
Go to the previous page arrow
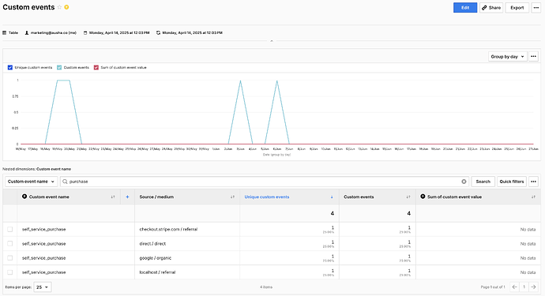(x=514, y=287)
